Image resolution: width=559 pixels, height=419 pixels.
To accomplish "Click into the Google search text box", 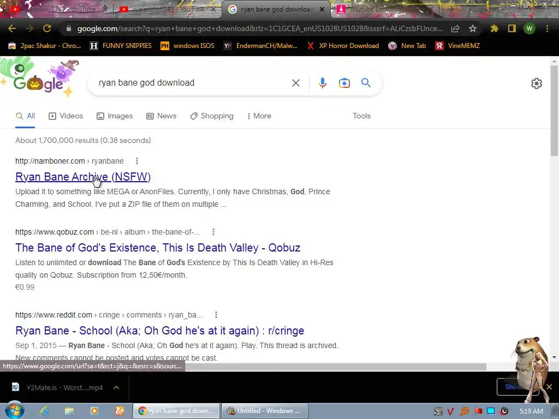I will pyautogui.click(x=193, y=83).
